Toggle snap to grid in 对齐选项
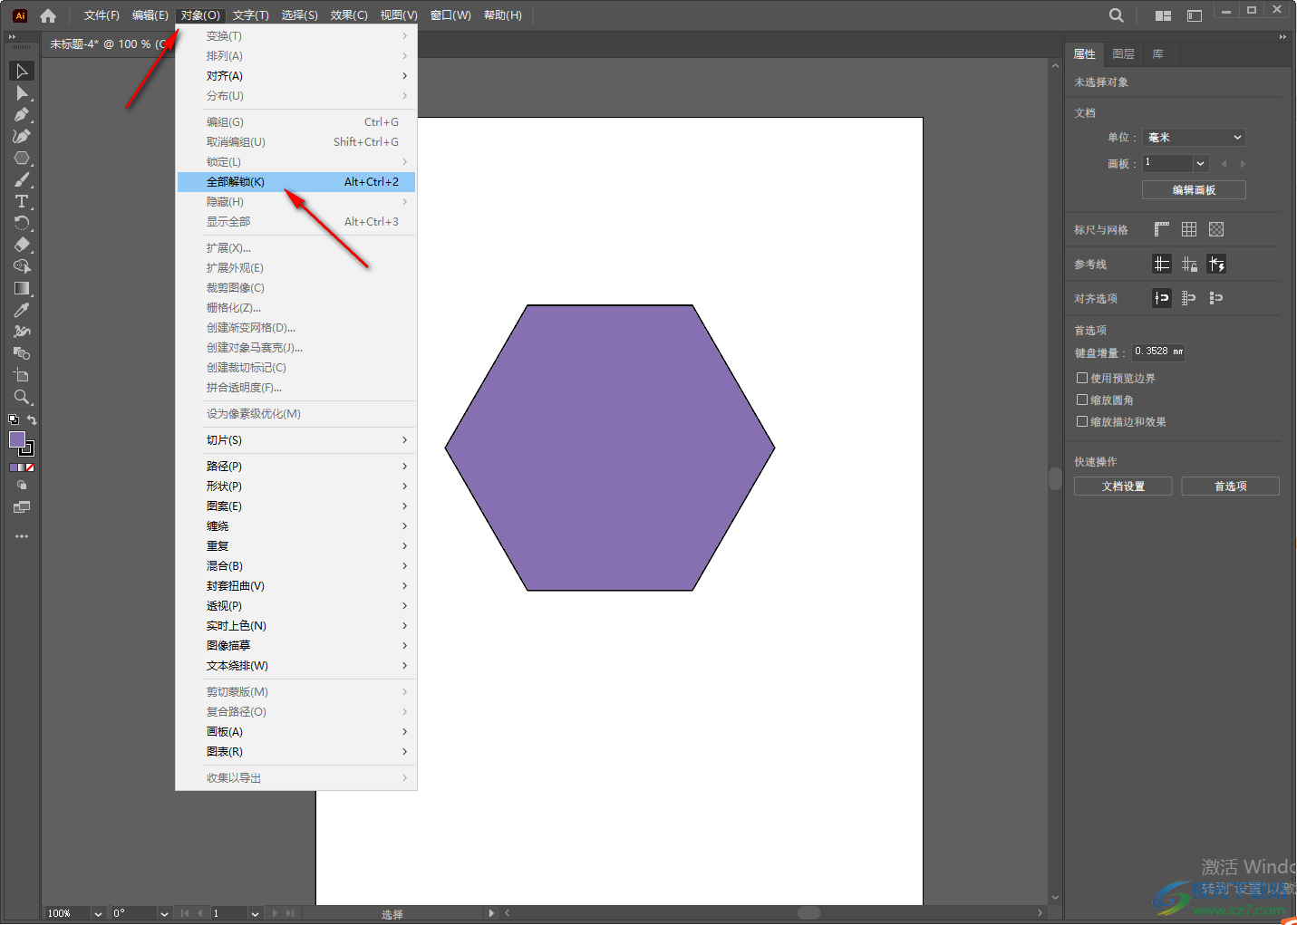Screen dimensions: 1297x925 [x=1189, y=298]
